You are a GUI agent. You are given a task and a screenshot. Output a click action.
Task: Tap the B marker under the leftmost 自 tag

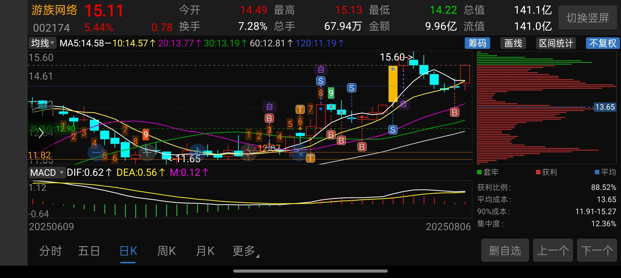click(x=269, y=118)
